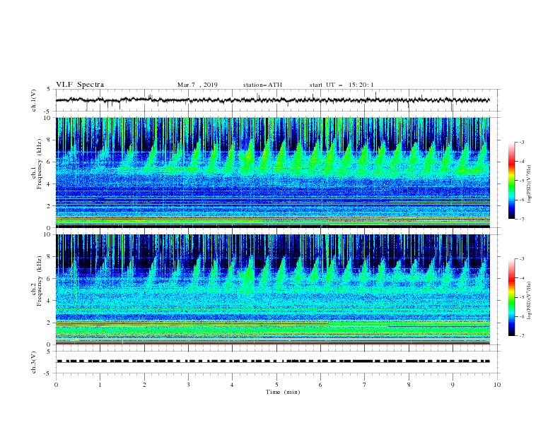The image size is (560, 432).
Task: Select the "station=ATH" header label
Action: 262,85
